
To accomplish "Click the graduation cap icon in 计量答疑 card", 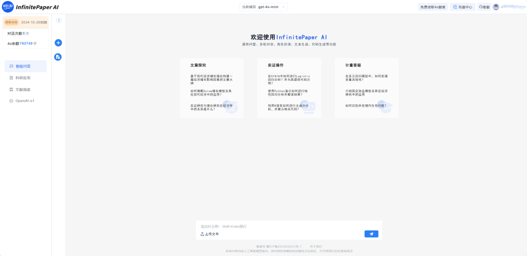I will pyautogui.click(x=385, y=107).
